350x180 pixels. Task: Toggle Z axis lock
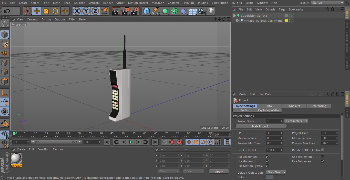[x=95, y=11]
